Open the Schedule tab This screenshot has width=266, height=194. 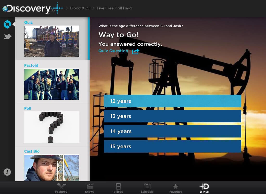147,188
